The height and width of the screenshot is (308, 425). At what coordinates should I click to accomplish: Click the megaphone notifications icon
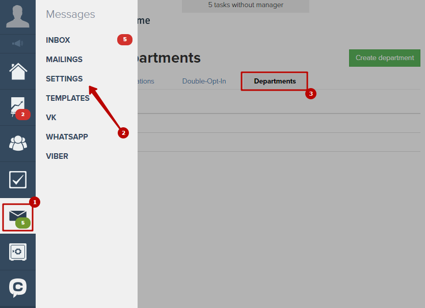click(18, 43)
